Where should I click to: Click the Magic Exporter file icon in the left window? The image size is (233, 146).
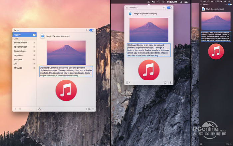(x=43, y=36)
